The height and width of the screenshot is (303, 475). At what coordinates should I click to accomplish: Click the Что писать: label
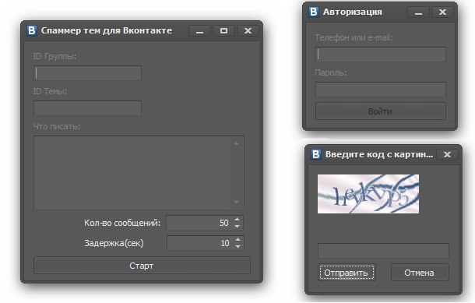(x=57, y=127)
